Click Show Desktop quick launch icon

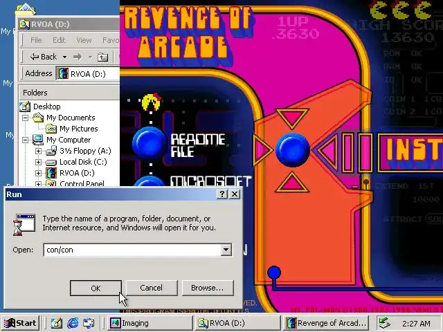(x=57, y=323)
